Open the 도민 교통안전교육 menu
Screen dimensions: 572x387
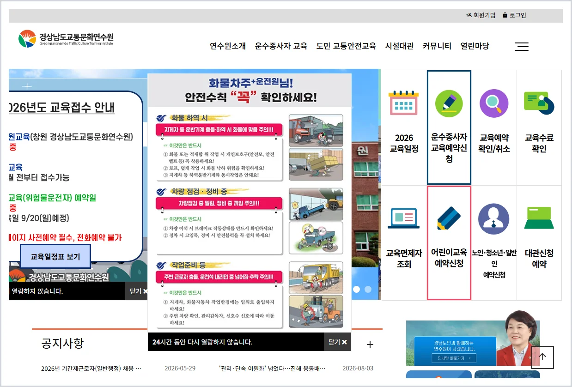[x=346, y=46]
